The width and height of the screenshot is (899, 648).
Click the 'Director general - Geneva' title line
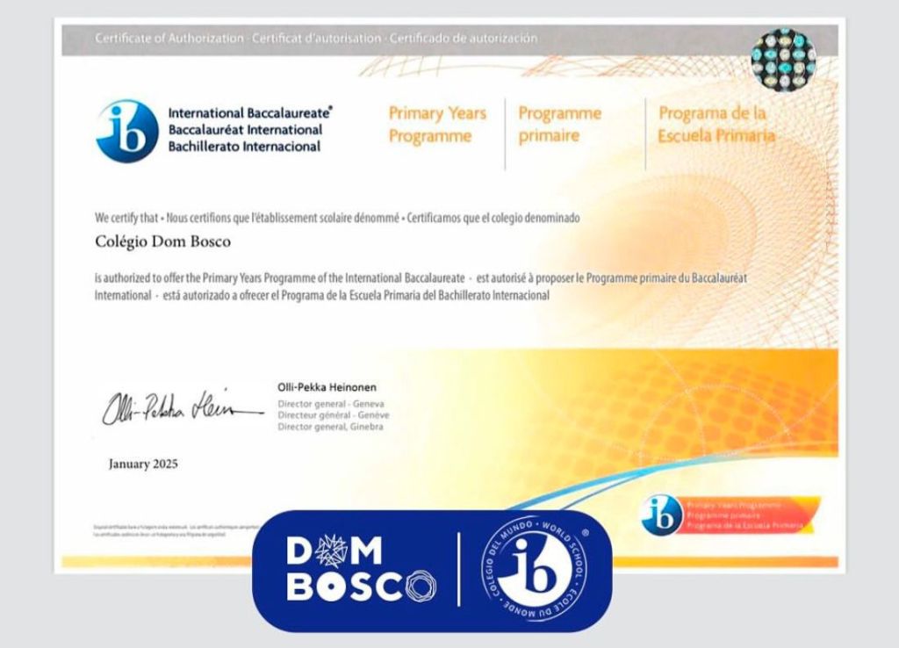(330, 404)
